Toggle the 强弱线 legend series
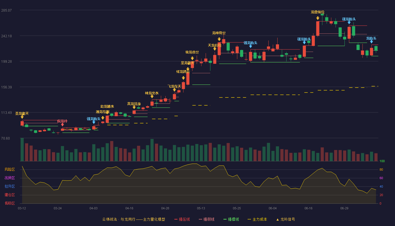This screenshot has width=395, height=226. 207,219
